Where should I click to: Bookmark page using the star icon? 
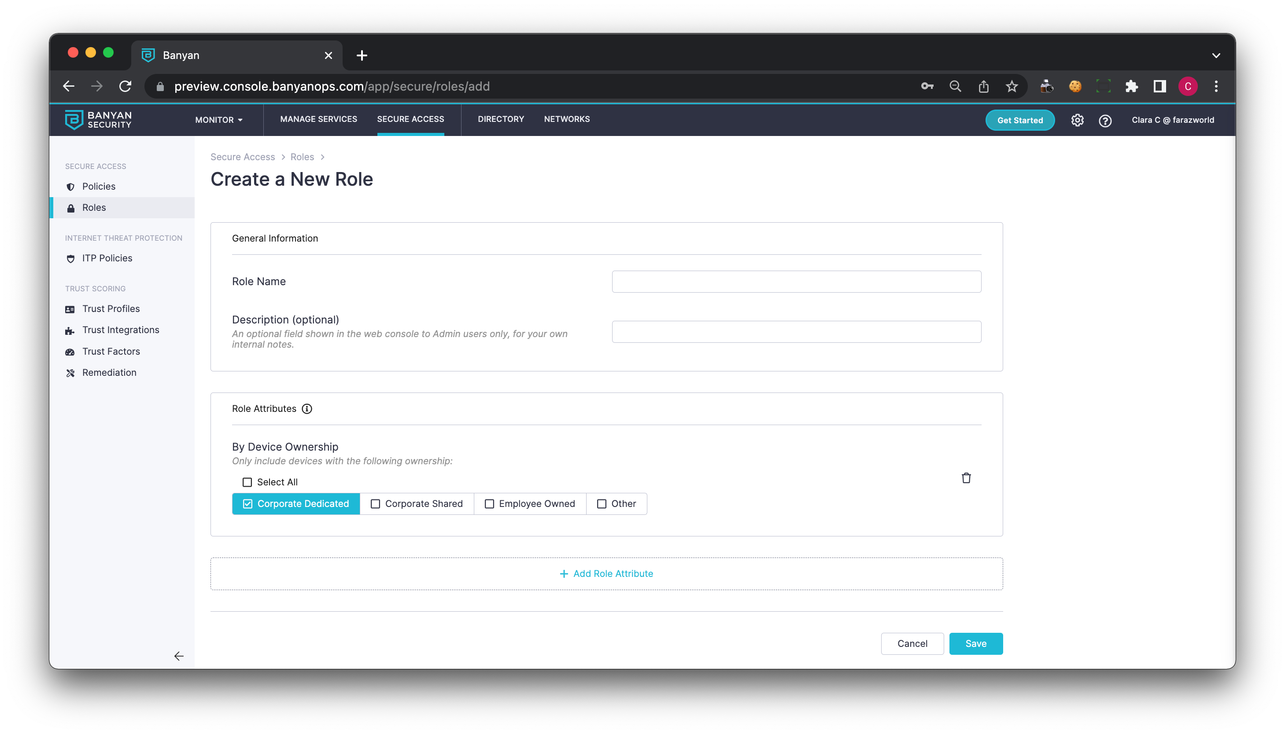click(1012, 86)
